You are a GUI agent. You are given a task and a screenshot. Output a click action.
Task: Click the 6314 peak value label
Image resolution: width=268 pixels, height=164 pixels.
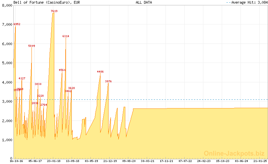point(66,36)
